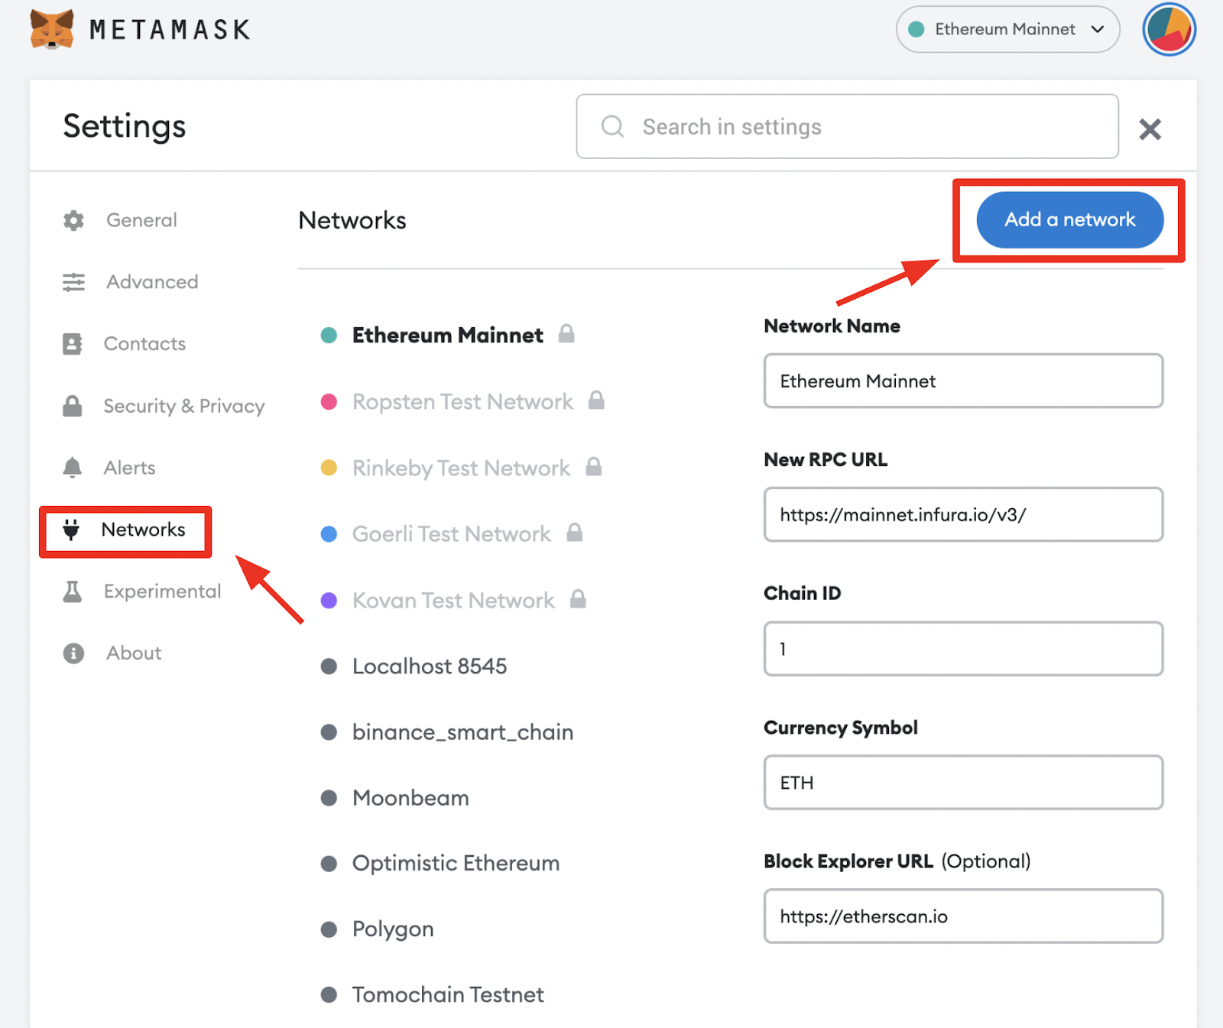
Task: Select Tomochain Testnet network
Action: pos(448,995)
